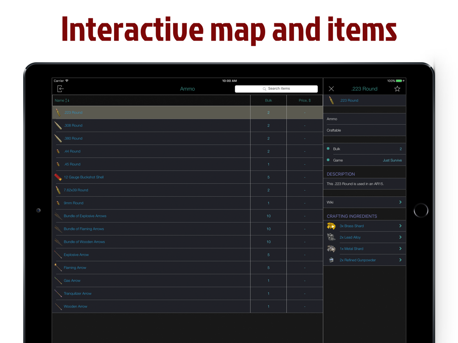Click the Search items field

(x=276, y=89)
